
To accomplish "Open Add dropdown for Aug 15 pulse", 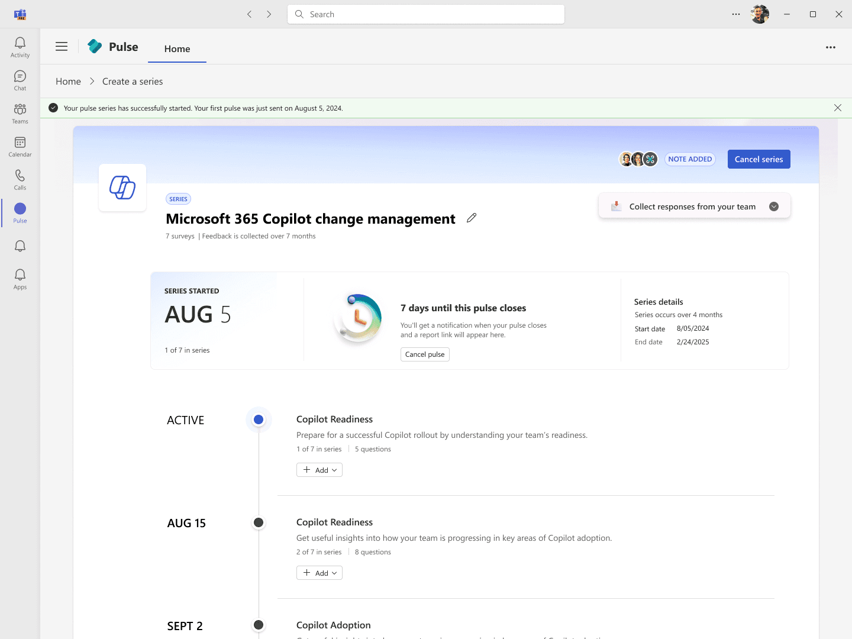I will [x=319, y=573].
